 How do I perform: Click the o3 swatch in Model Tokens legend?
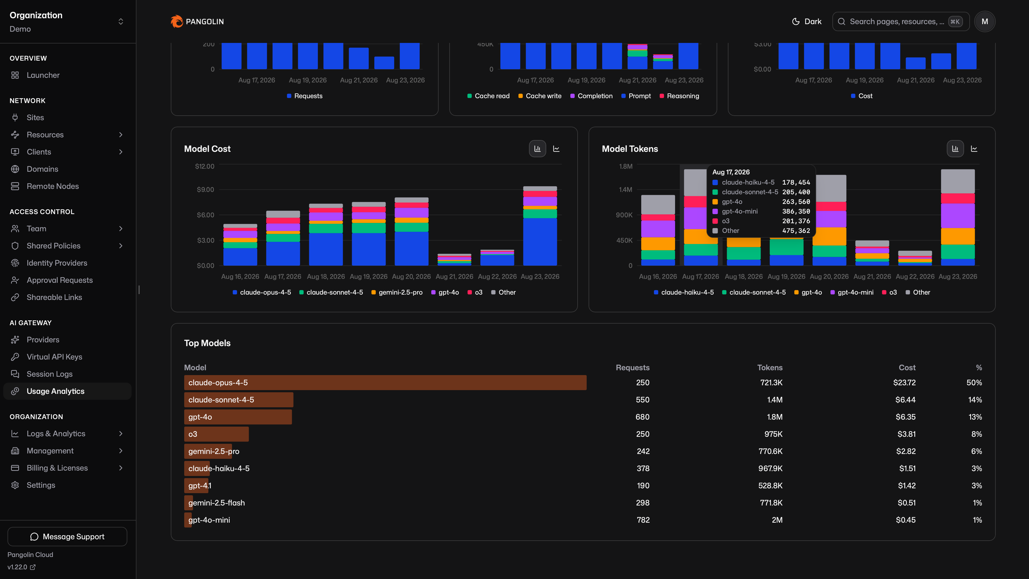pyautogui.click(x=884, y=292)
